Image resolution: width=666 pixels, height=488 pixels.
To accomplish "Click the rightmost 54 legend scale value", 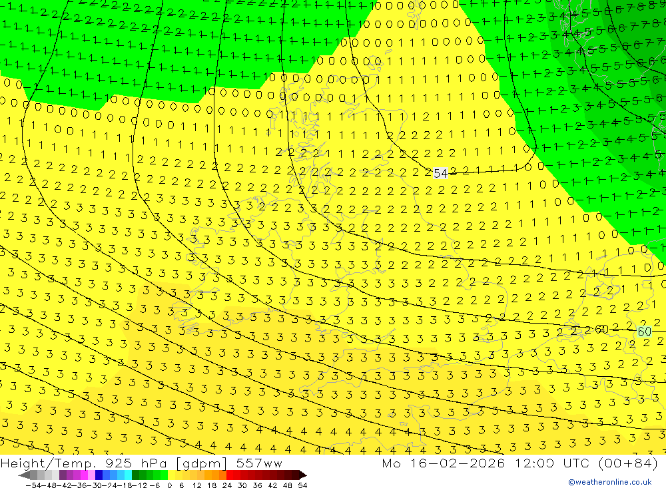I will pos(303,485).
